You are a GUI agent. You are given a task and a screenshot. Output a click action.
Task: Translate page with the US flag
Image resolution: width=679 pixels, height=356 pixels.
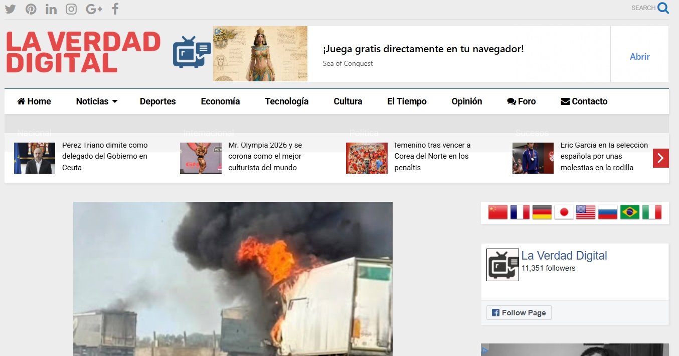(x=586, y=212)
